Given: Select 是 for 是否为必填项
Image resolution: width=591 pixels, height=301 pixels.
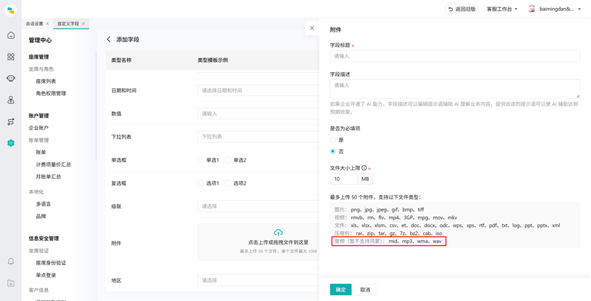Looking at the screenshot, I should [333, 140].
